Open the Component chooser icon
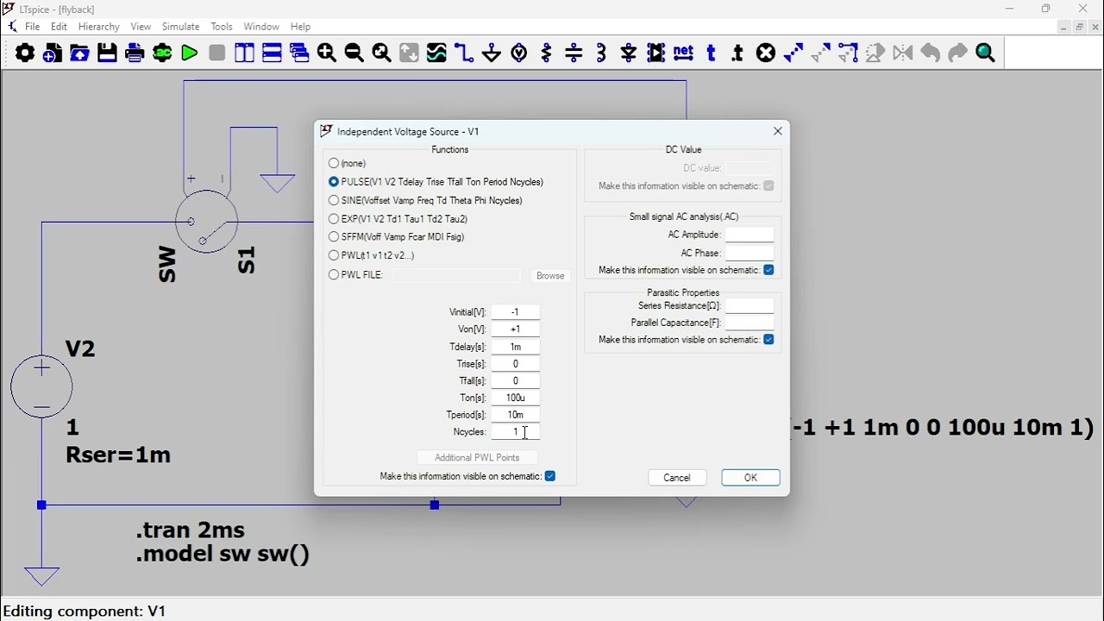Image resolution: width=1104 pixels, height=621 pixels. pyautogui.click(x=656, y=53)
